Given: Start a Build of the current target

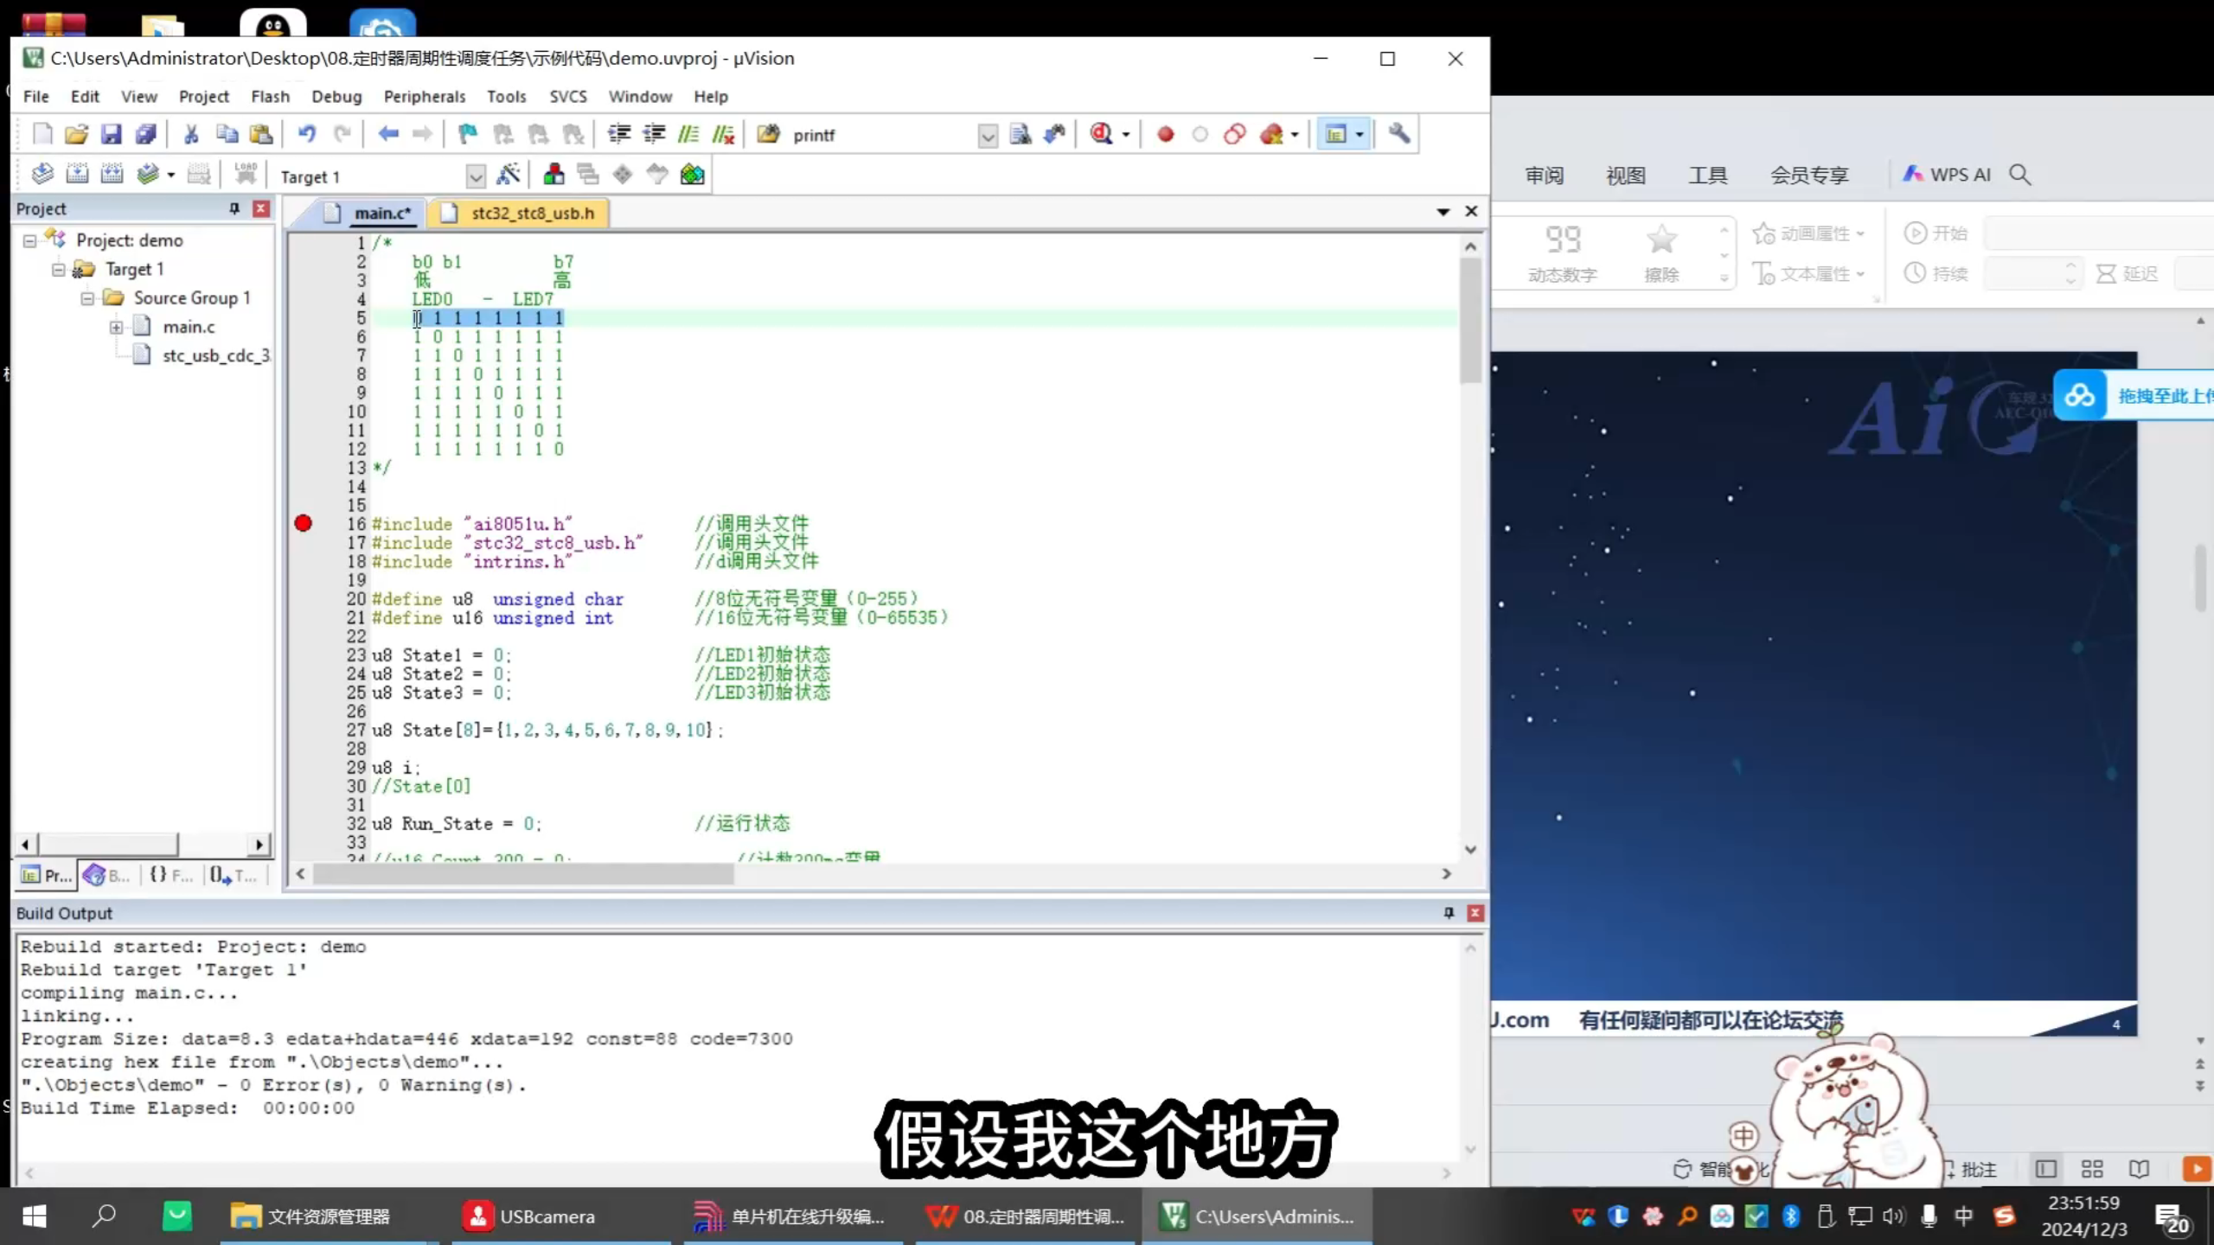Looking at the screenshot, I should pos(77,173).
